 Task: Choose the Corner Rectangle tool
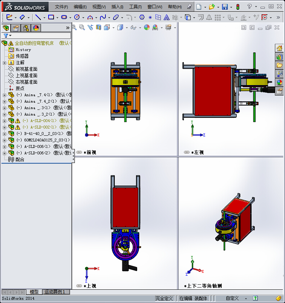click(51, 17)
